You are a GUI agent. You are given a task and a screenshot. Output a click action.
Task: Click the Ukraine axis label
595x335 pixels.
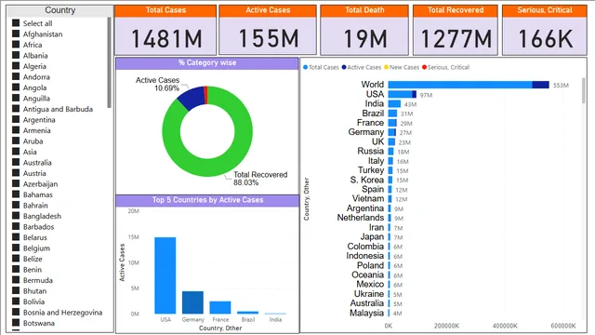tap(369, 294)
